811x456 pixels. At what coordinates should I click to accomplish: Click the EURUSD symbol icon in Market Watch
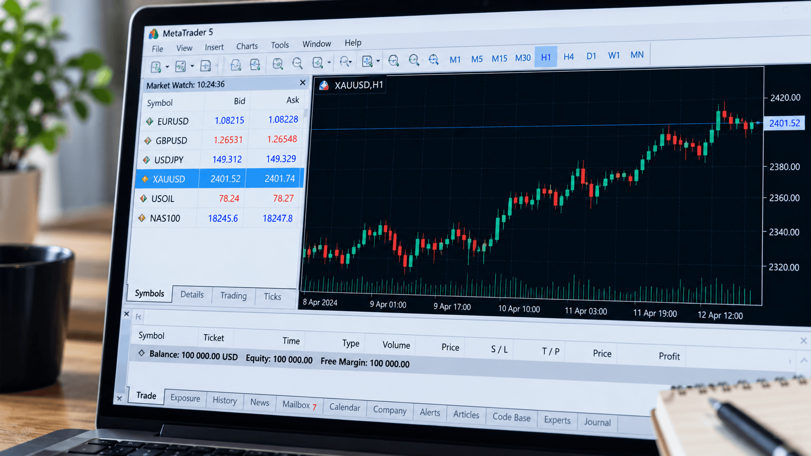149,121
